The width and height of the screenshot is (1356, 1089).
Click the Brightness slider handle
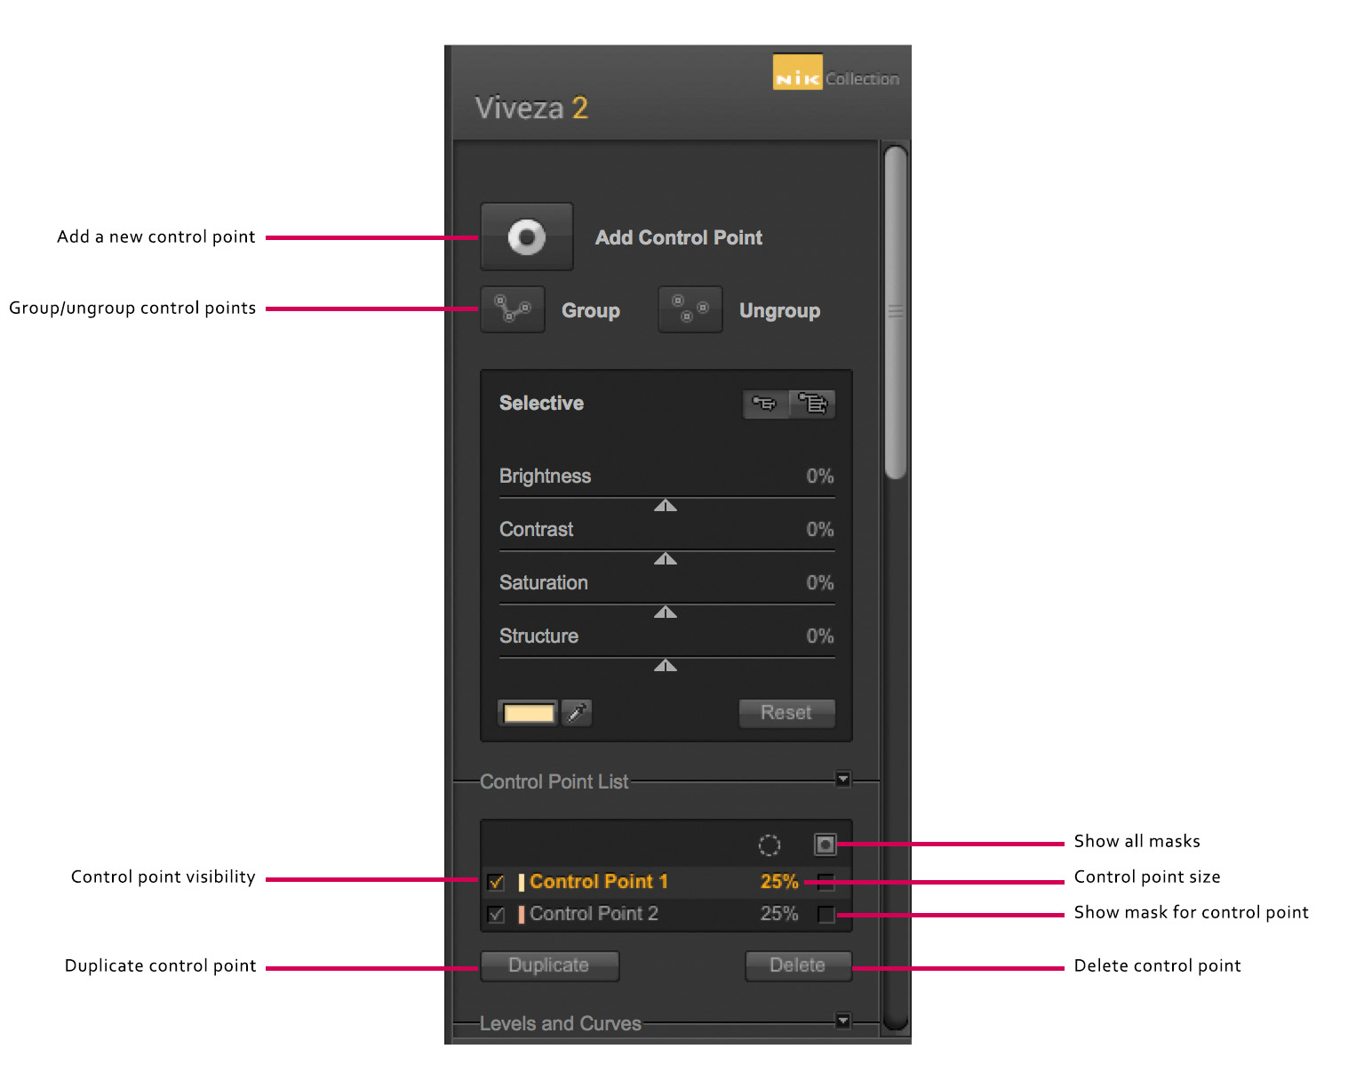[x=666, y=505]
